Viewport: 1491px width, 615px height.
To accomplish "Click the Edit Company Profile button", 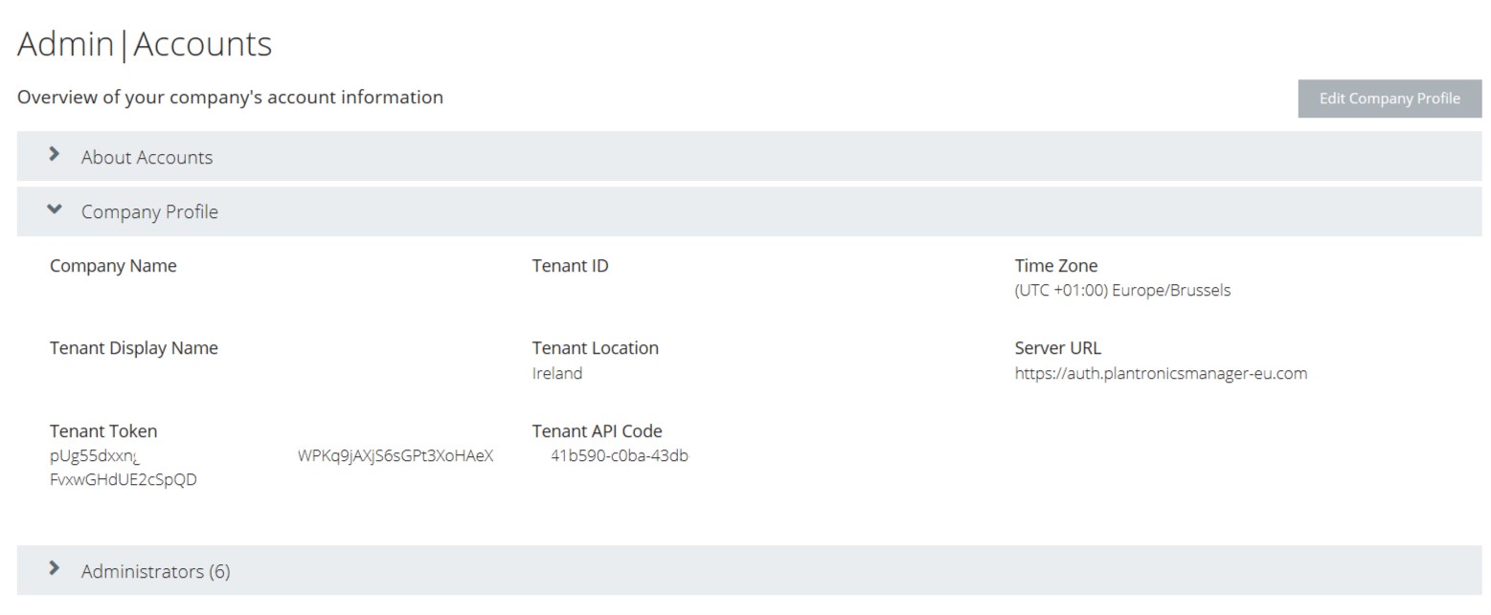I will (1389, 99).
